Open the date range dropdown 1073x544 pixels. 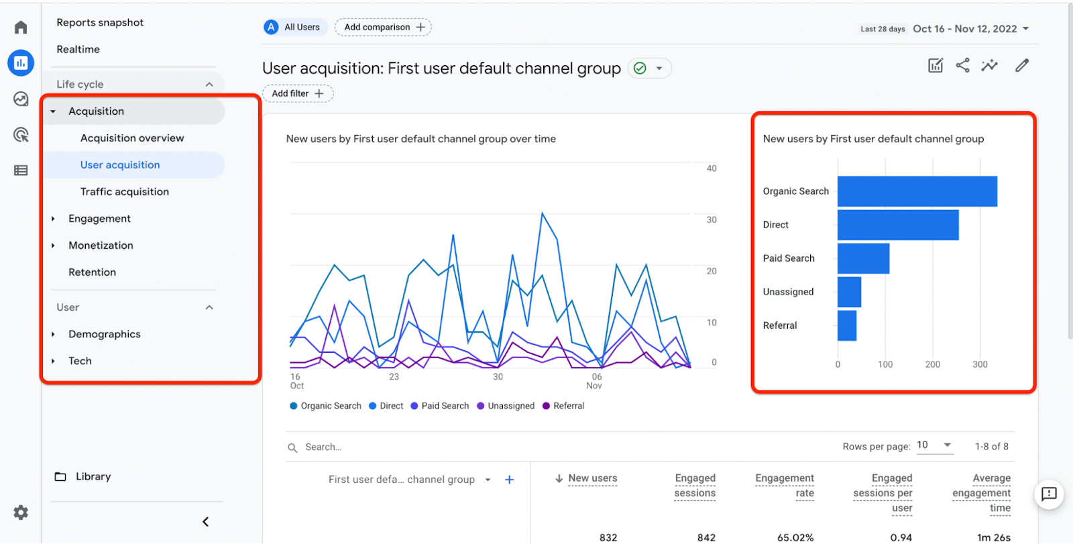[x=971, y=29]
